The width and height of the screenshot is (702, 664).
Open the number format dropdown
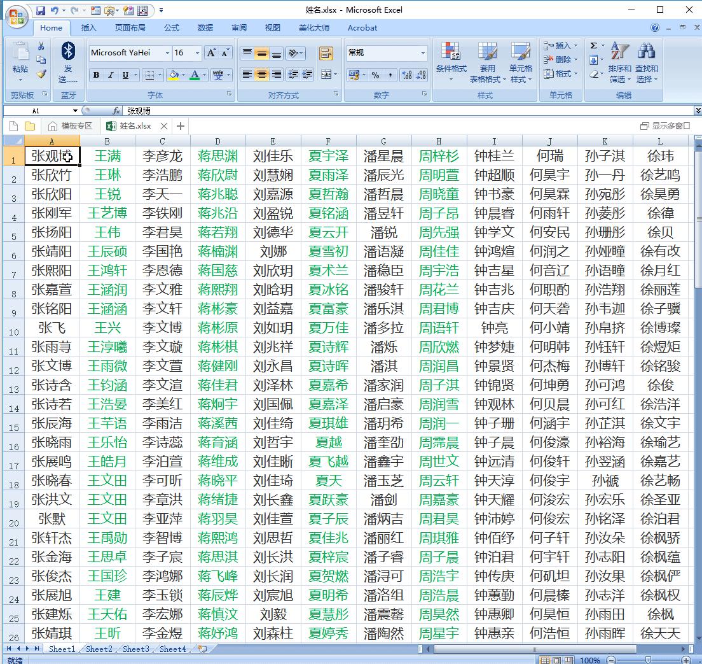423,53
